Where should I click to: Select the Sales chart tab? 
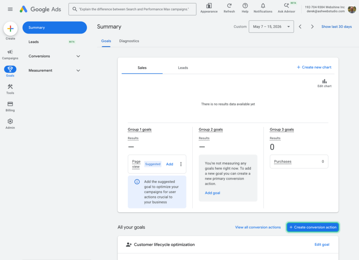click(x=142, y=68)
